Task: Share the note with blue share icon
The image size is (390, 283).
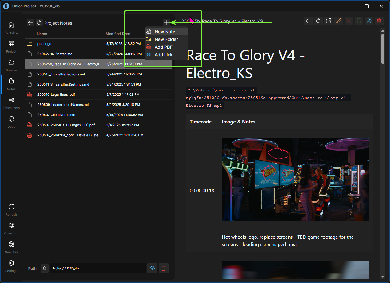Action: [369, 21]
